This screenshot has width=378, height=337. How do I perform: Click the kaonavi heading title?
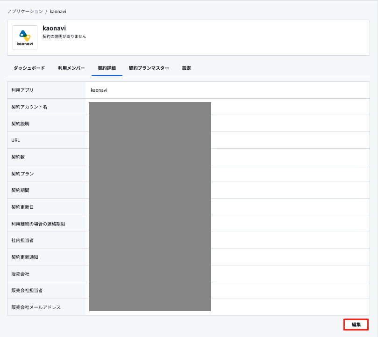[x=54, y=28]
